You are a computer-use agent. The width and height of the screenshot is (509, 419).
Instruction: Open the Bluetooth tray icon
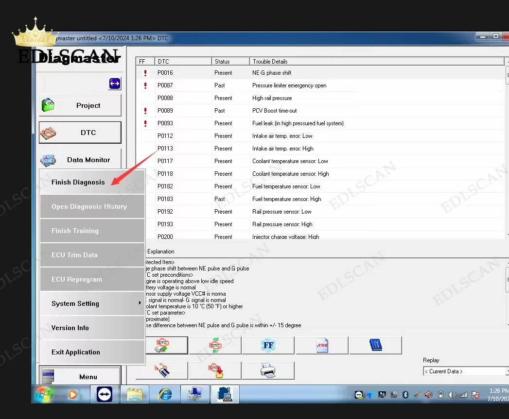click(405, 395)
